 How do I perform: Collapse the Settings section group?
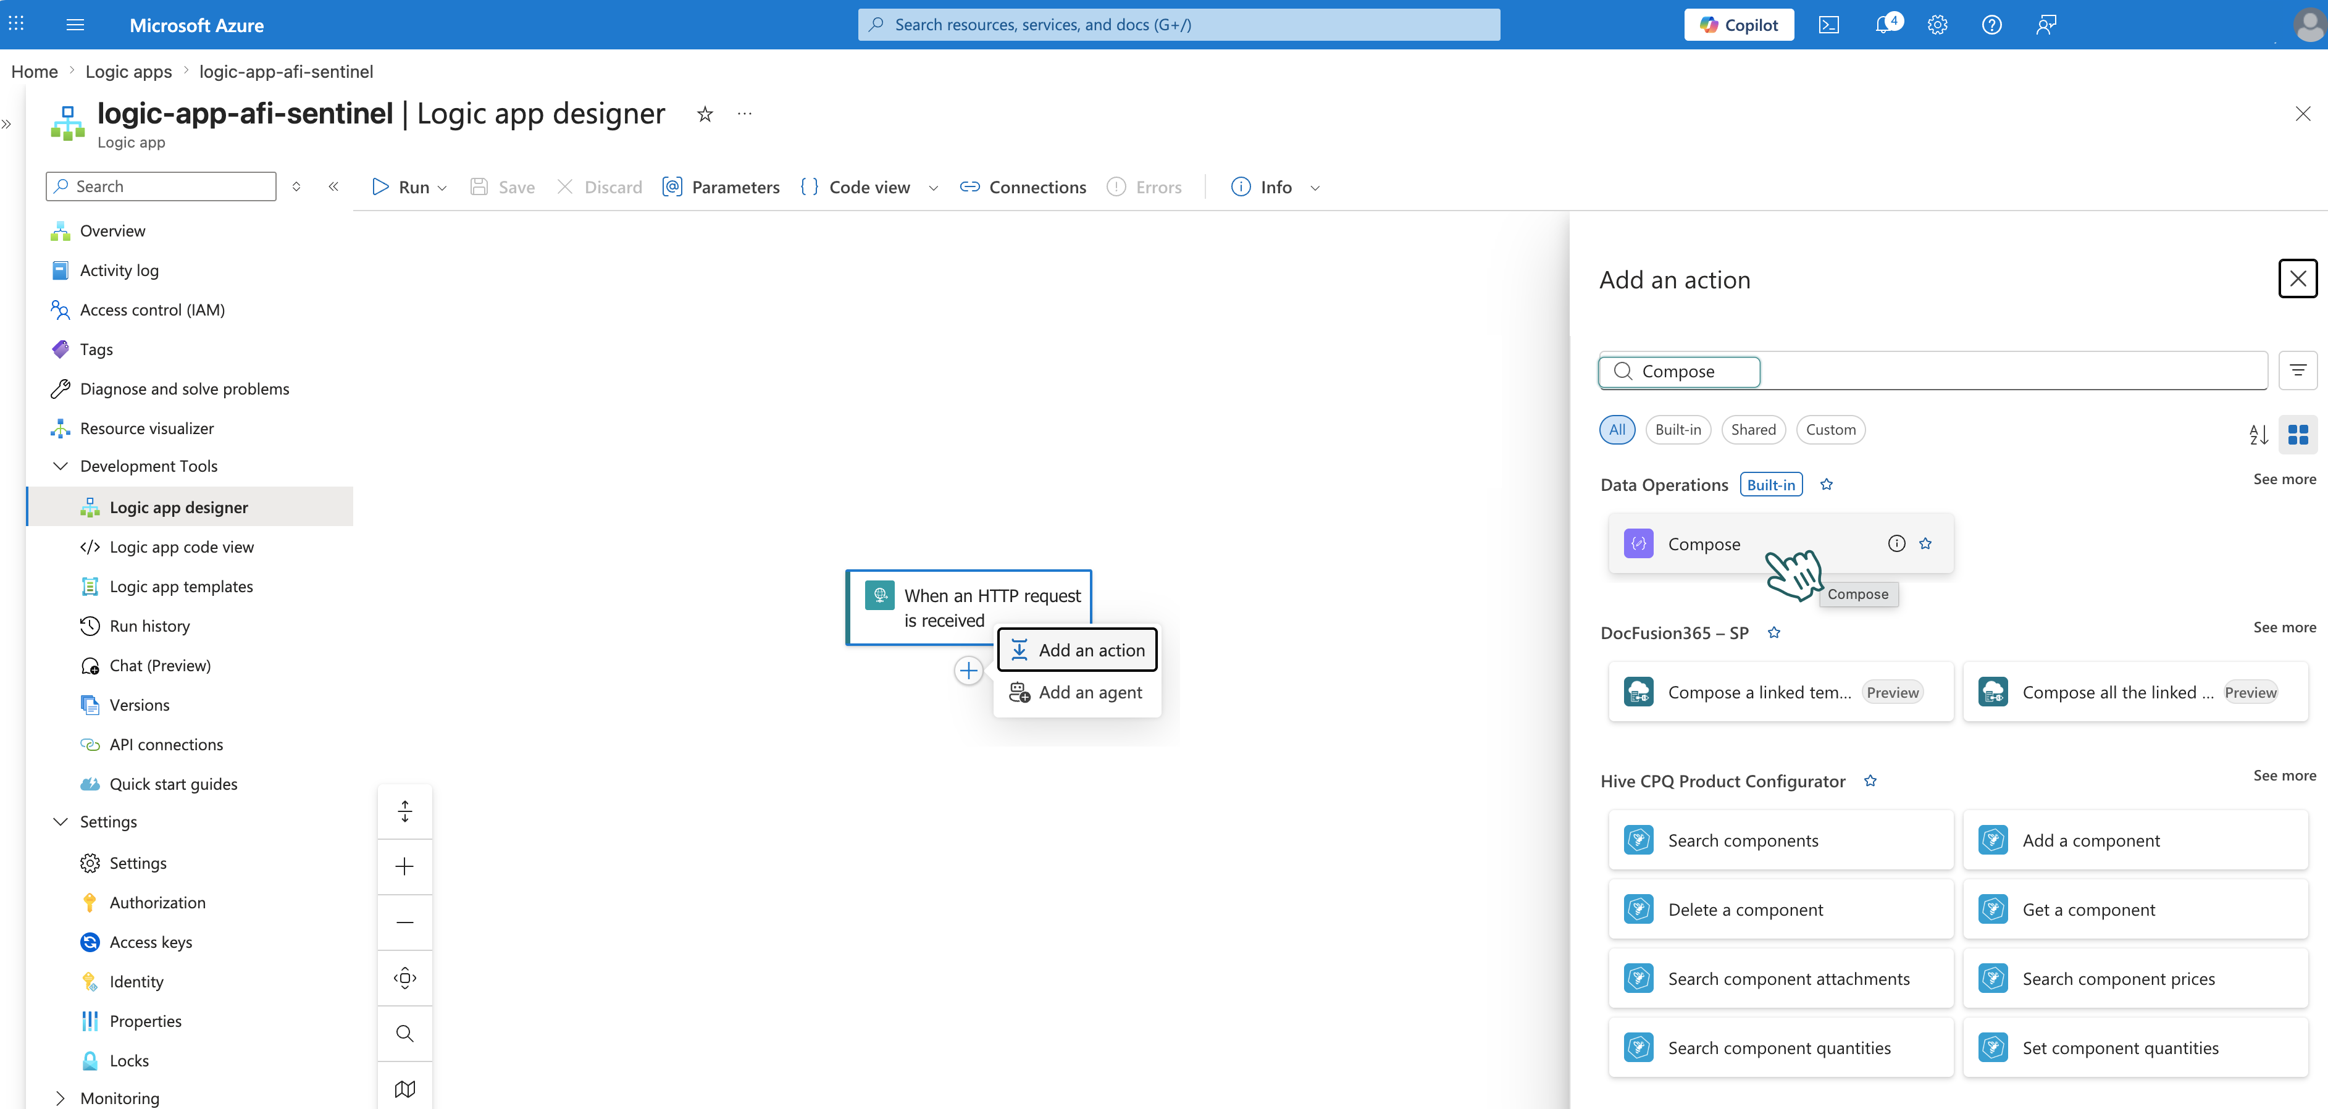pyautogui.click(x=61, y=822)
